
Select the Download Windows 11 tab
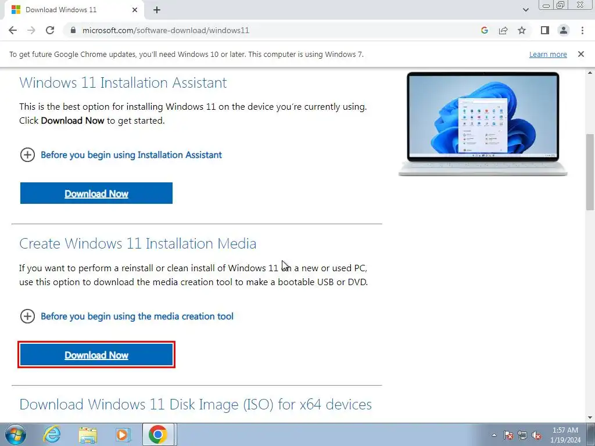(x=74, y=10)
